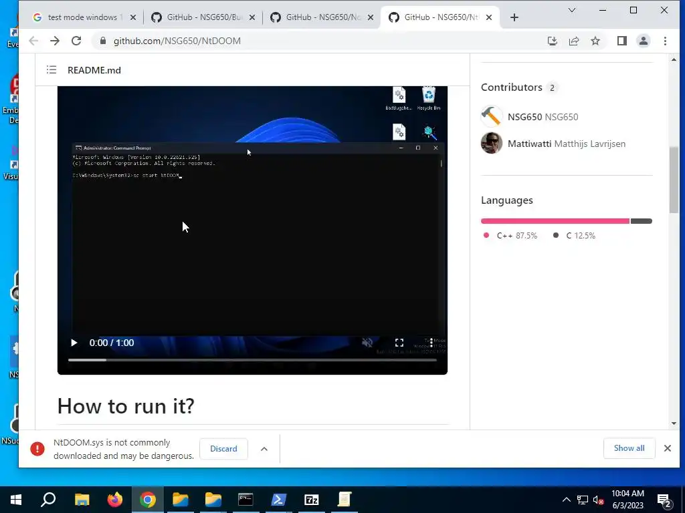This screenshot has width=685, height=513.
Task: Bookmark this tab with the star icon
Action: tap(595, 41)
